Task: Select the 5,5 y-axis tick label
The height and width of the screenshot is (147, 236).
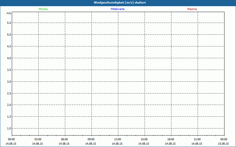Action: coord(9,23)
